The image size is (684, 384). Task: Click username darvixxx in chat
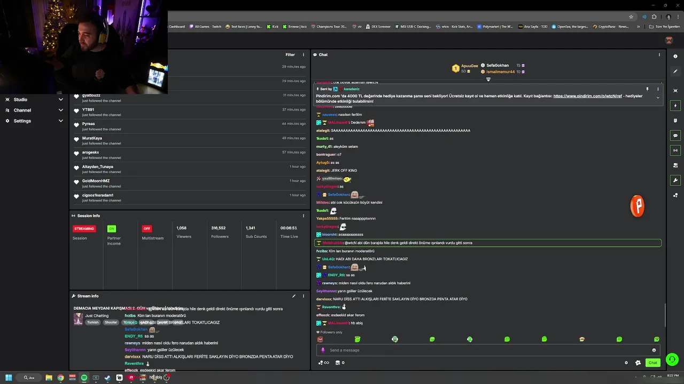(324, 299)
